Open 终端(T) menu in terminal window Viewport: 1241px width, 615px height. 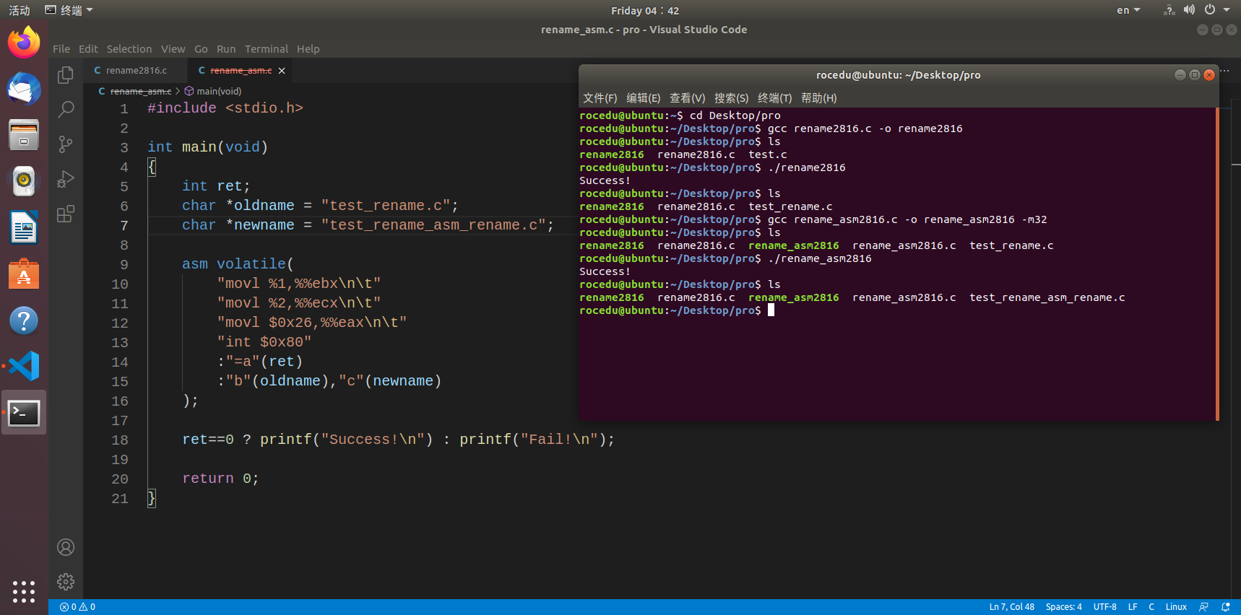pos(774,98)
